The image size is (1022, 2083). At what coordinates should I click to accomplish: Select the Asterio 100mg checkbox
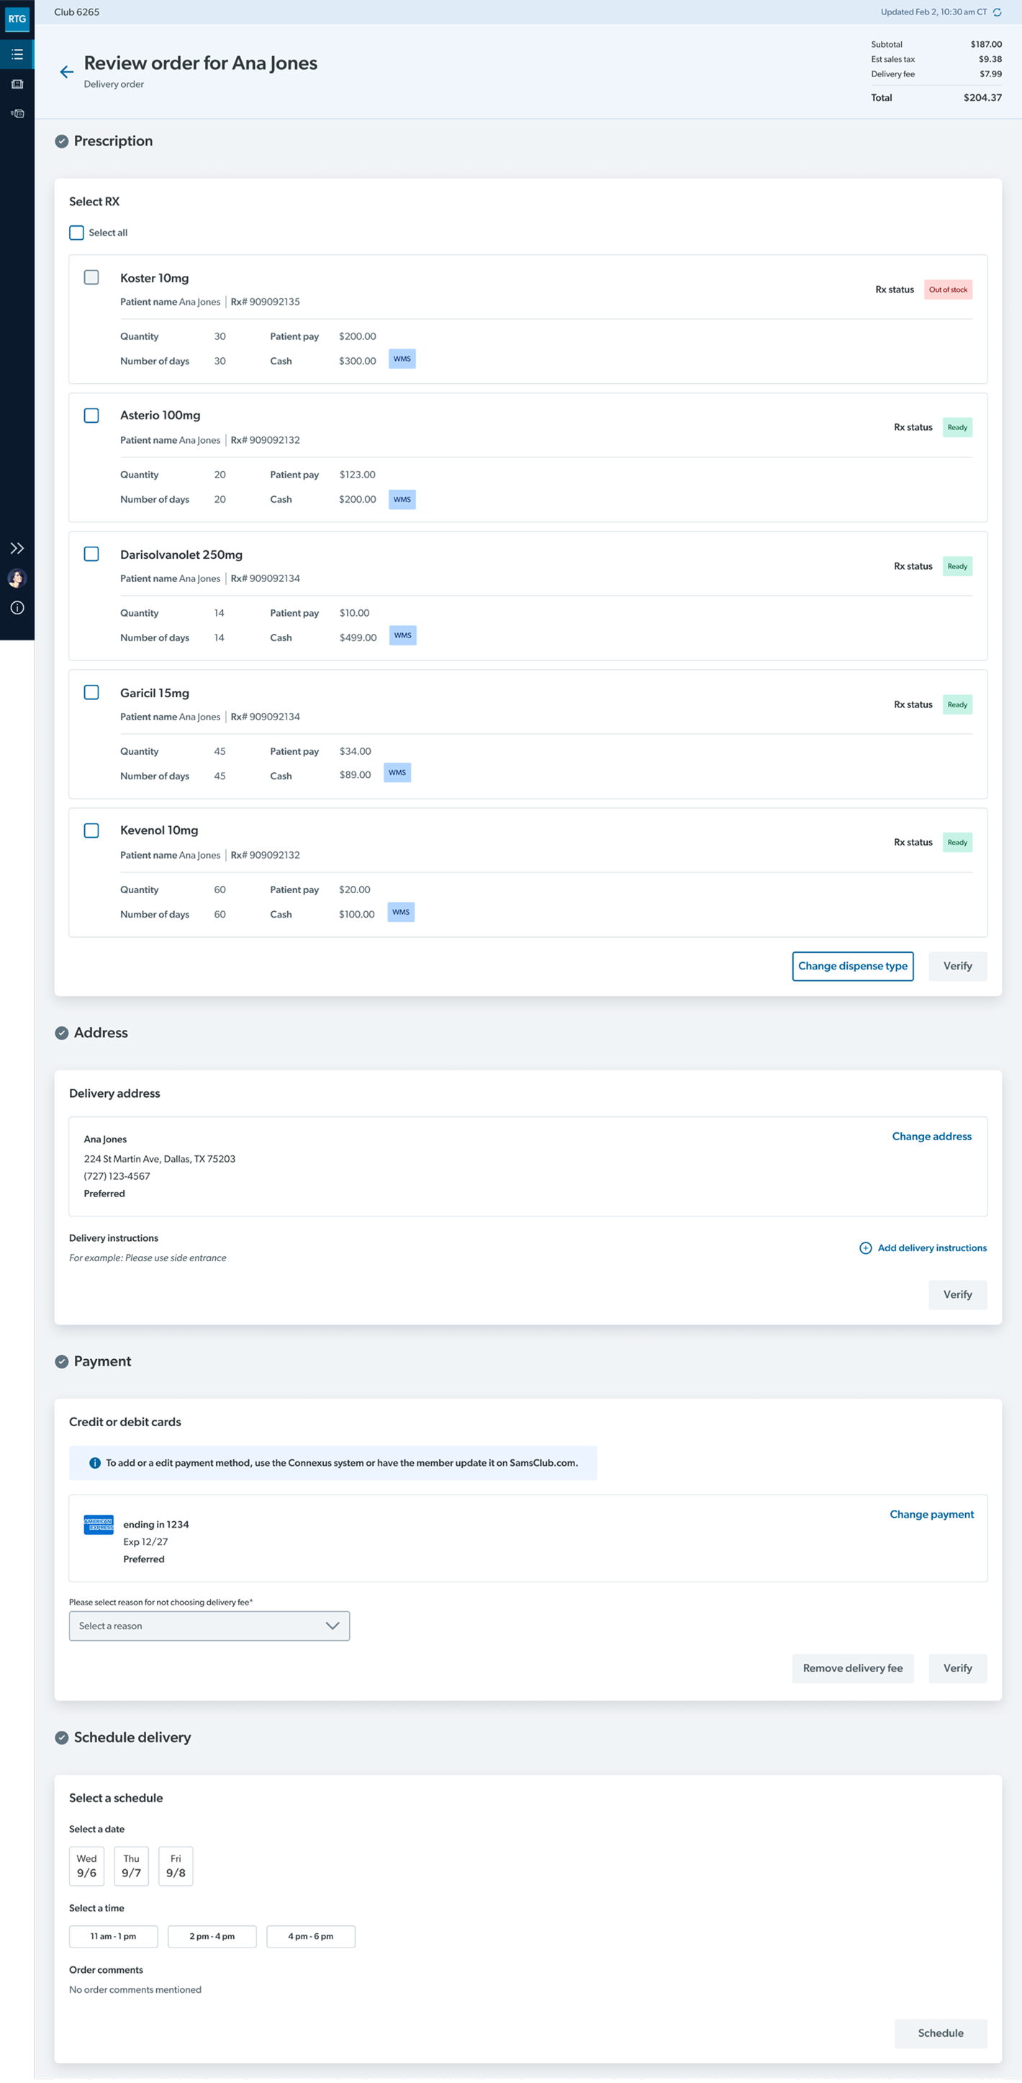pyautogui.click(x=91, y=416)
